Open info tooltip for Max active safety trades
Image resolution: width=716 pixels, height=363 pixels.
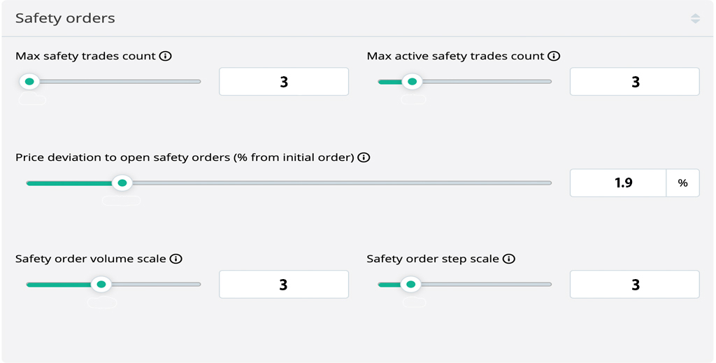554,56
